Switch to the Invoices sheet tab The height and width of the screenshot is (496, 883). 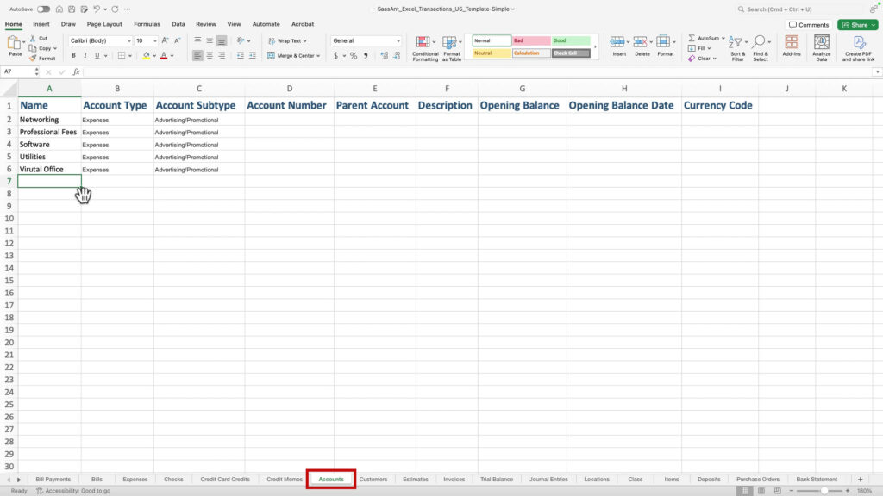[454, 479]
